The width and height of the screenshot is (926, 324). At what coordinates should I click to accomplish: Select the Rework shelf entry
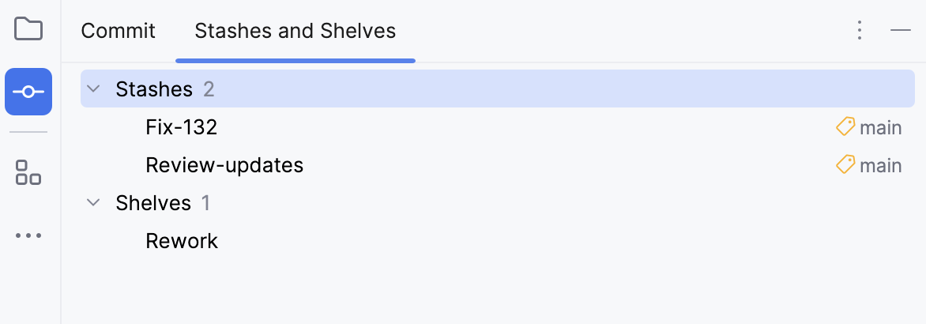[x=182, y=241]
